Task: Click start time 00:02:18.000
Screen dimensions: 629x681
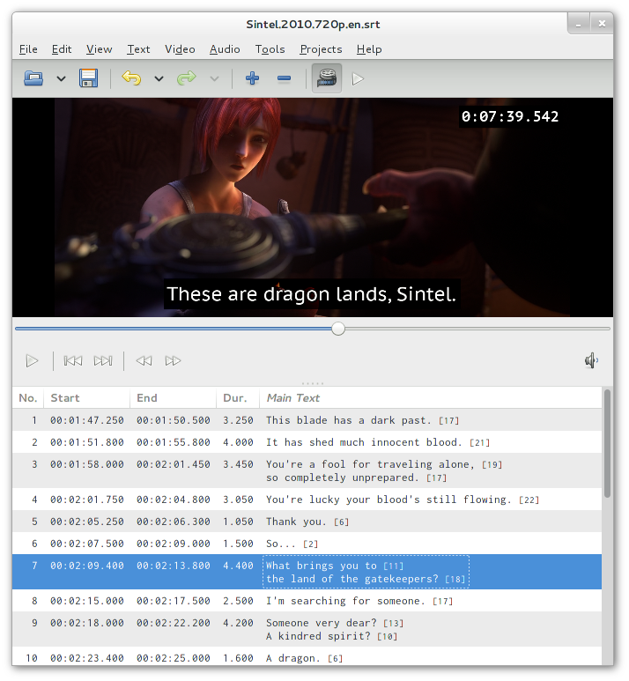Action: pos(87,623)
